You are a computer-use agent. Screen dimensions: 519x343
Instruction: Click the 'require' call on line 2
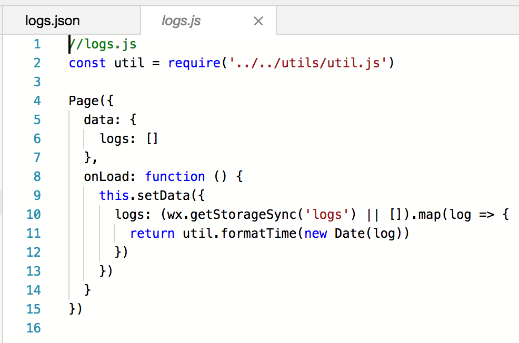(194, 63)
